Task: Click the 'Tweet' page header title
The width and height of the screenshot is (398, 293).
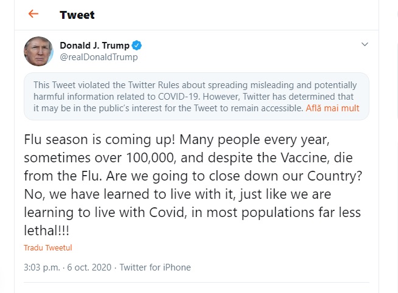Action: 77,15
